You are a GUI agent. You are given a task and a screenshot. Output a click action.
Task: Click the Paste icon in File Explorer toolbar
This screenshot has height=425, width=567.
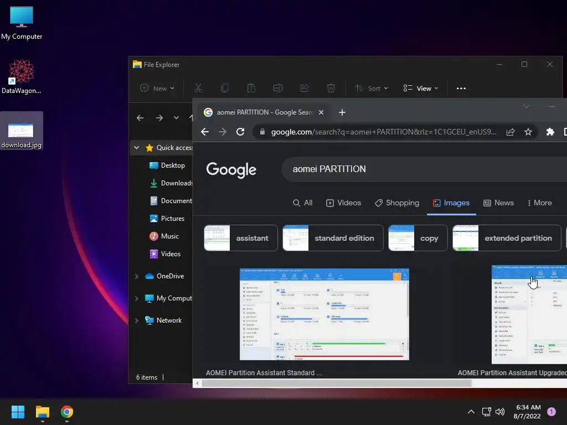(251, 88)
